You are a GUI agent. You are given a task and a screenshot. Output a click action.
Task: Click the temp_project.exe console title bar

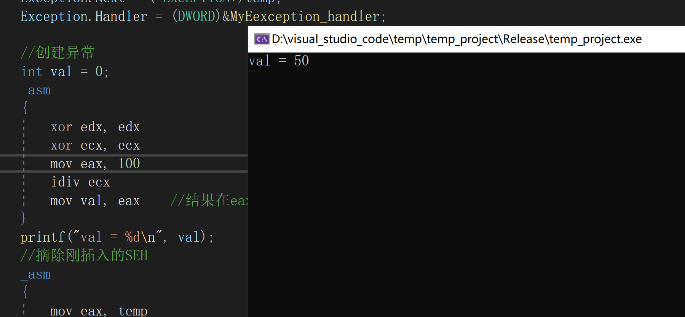coord(466,39)
